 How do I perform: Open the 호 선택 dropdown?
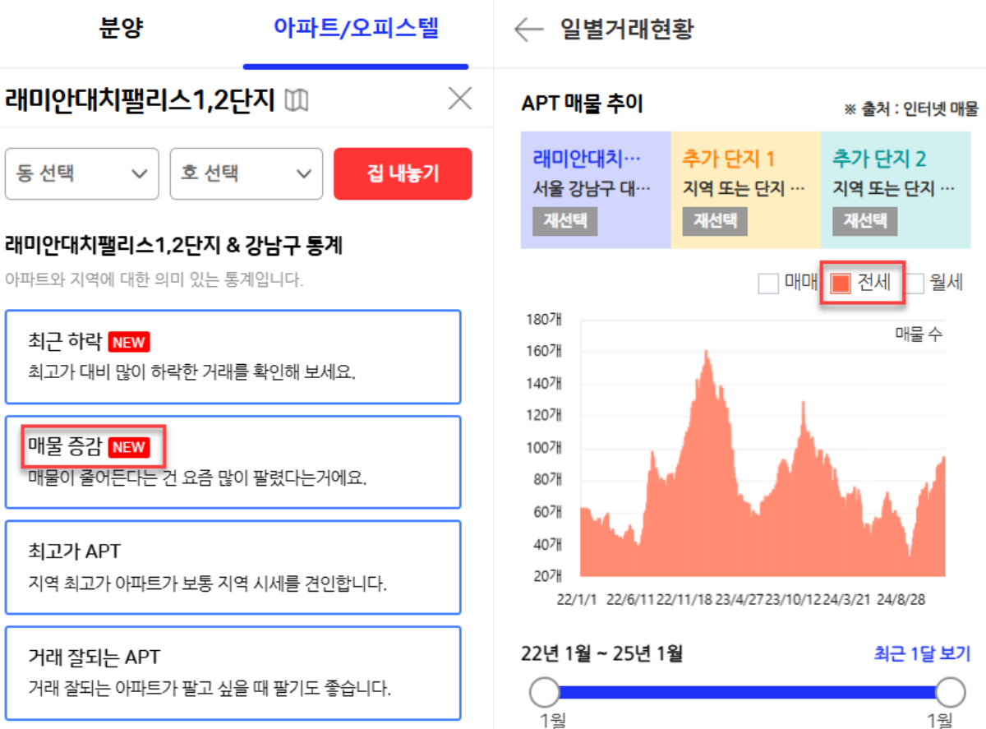[246, 173]
